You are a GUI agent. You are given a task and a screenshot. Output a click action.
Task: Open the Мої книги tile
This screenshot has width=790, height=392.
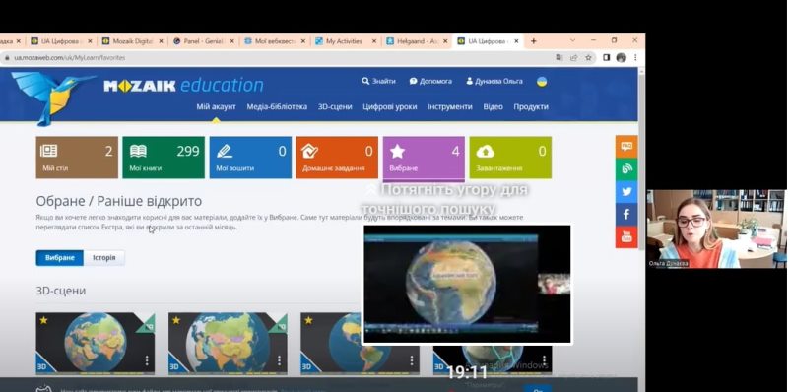[x=164, y=158]
